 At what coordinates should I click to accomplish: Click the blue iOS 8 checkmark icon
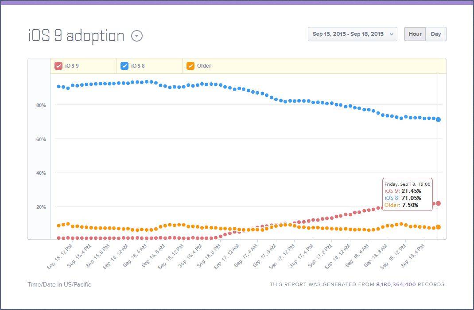pyautogui.click(x=124, y=65)
